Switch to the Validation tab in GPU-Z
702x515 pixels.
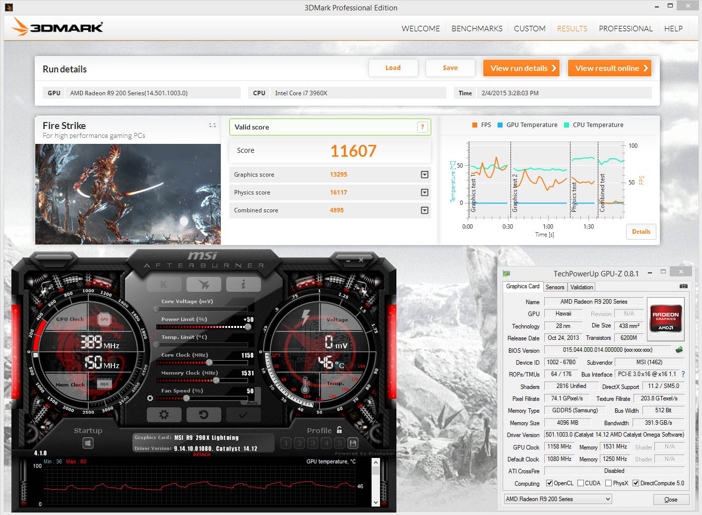pos(581,287)
